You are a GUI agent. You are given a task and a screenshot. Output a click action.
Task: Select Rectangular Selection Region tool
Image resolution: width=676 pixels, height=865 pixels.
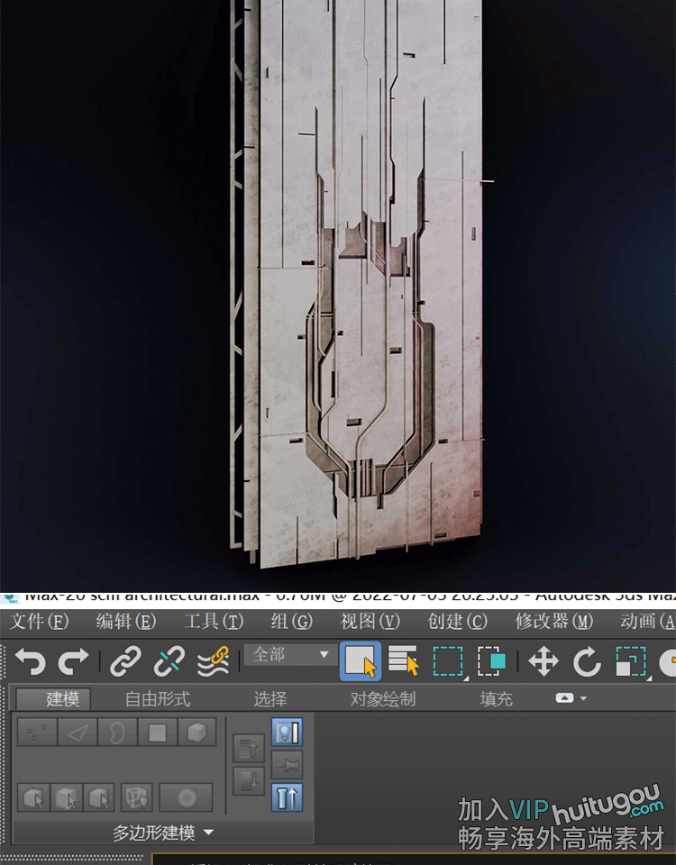coord(448,662)
